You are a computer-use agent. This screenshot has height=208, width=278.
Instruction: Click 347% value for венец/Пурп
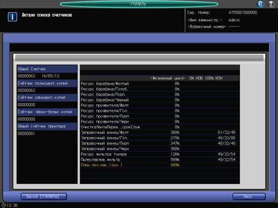pos(175,144)
